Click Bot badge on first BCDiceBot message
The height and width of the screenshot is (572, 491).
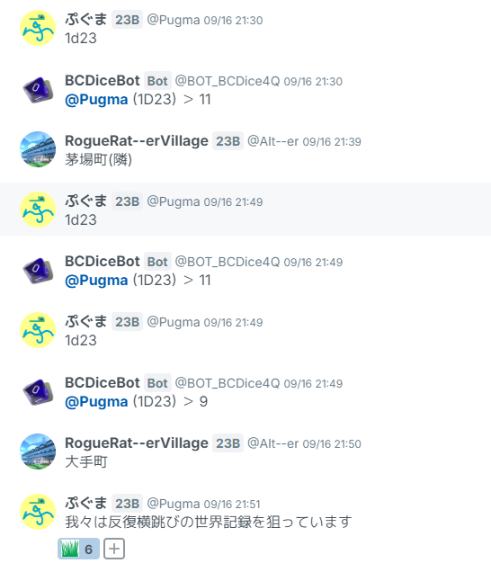point(157,81)
